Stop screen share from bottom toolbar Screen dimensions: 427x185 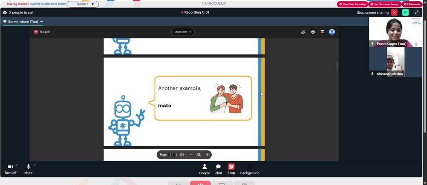click(231, 170)
